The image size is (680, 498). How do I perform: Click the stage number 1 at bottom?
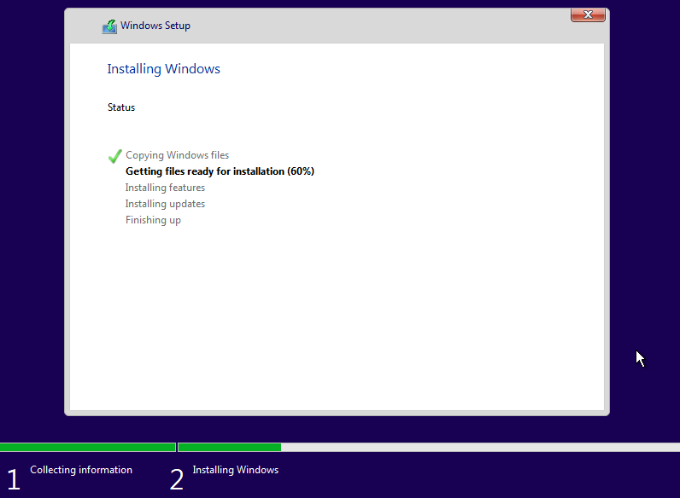pyautogui.click(x=14, y=480)
